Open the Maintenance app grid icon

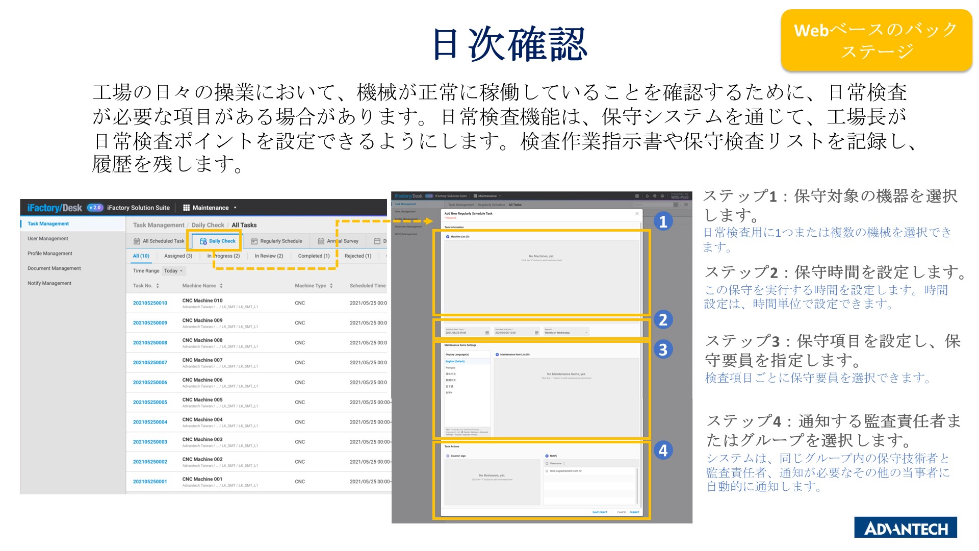coord(187,208)
